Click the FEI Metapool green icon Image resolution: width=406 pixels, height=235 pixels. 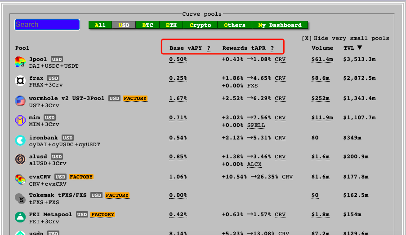pos(20,217)
